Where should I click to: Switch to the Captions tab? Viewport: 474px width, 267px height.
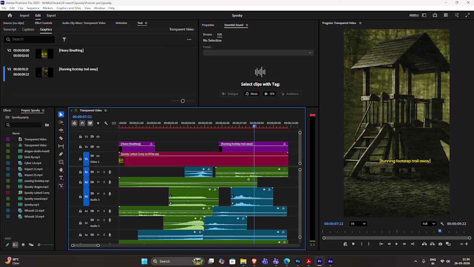28,30
